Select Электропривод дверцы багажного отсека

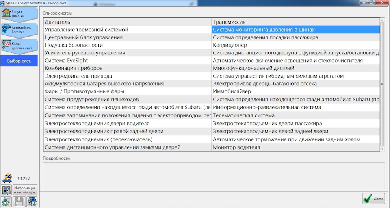coord(296,84)
